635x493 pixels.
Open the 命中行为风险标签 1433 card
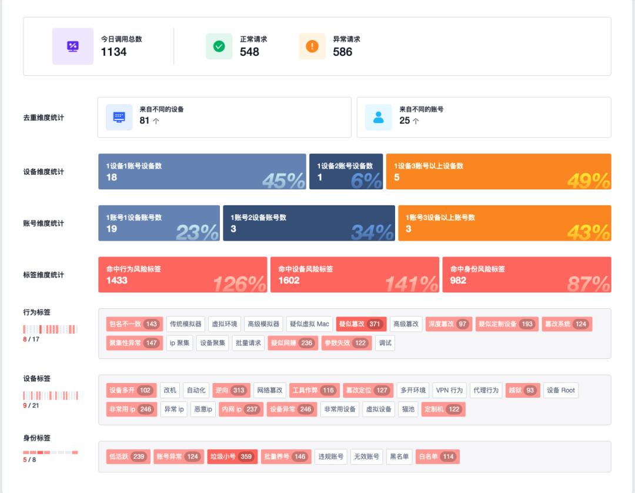183,275
